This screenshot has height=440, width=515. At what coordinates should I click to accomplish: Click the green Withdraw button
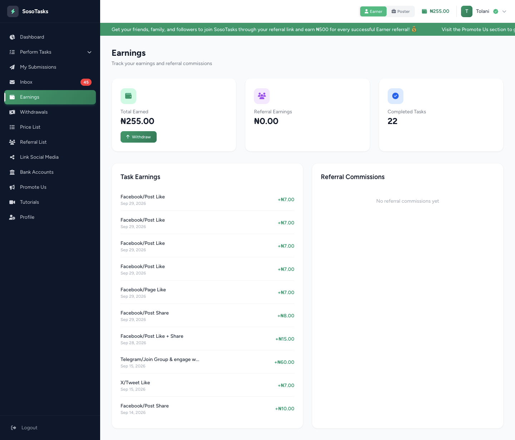point(138,137)
